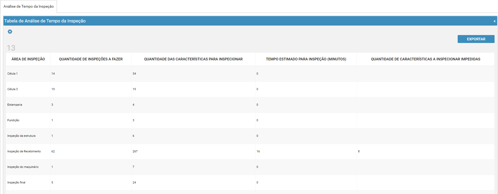Click QUANTIDADE DAS CARACTERÍSTICAS PARA INSPECIONAR header
498x194 pixels.
pyautogui.click(x=193, y=59)
